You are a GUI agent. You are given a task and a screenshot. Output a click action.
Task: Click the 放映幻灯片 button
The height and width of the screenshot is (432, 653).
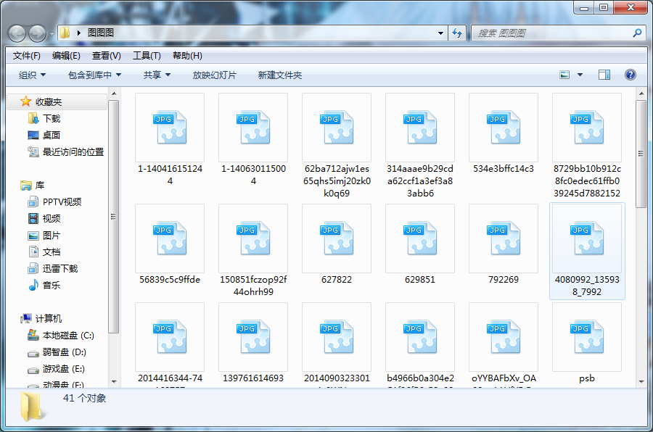pos(215,75)
